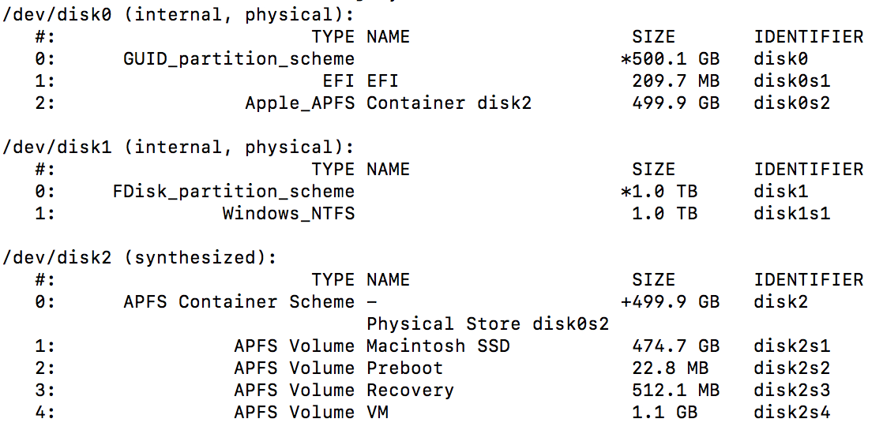Click the VM volume name
This screenshot has height=430, width=883.
(x=377, y=412)
